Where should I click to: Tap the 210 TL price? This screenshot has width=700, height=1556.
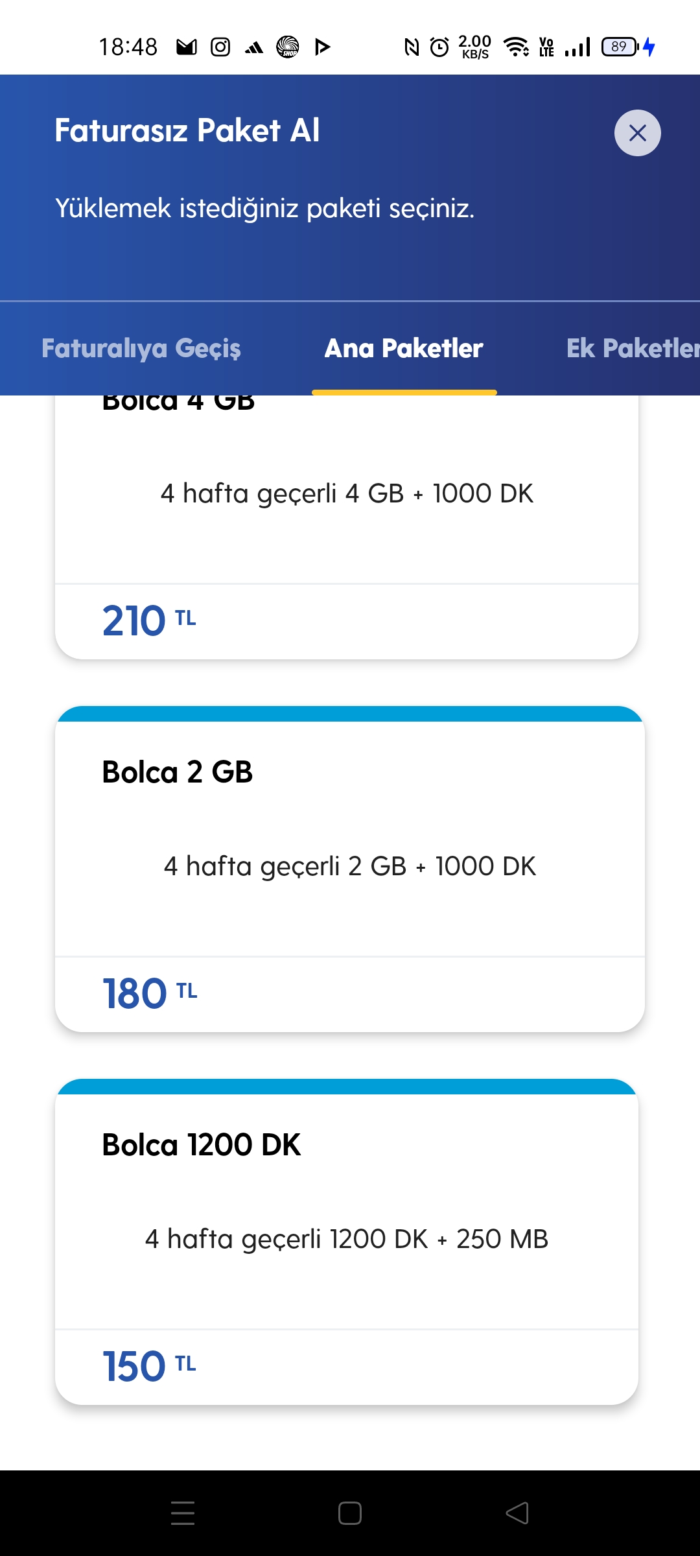tap(149, 620)
